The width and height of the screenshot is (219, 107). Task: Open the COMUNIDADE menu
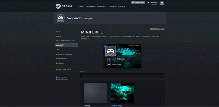coord(90,6)
